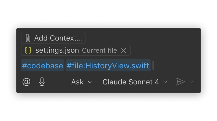217x121 pixels.
Task: Click blank space right of settings.json chip
Action: coord(163,50)
